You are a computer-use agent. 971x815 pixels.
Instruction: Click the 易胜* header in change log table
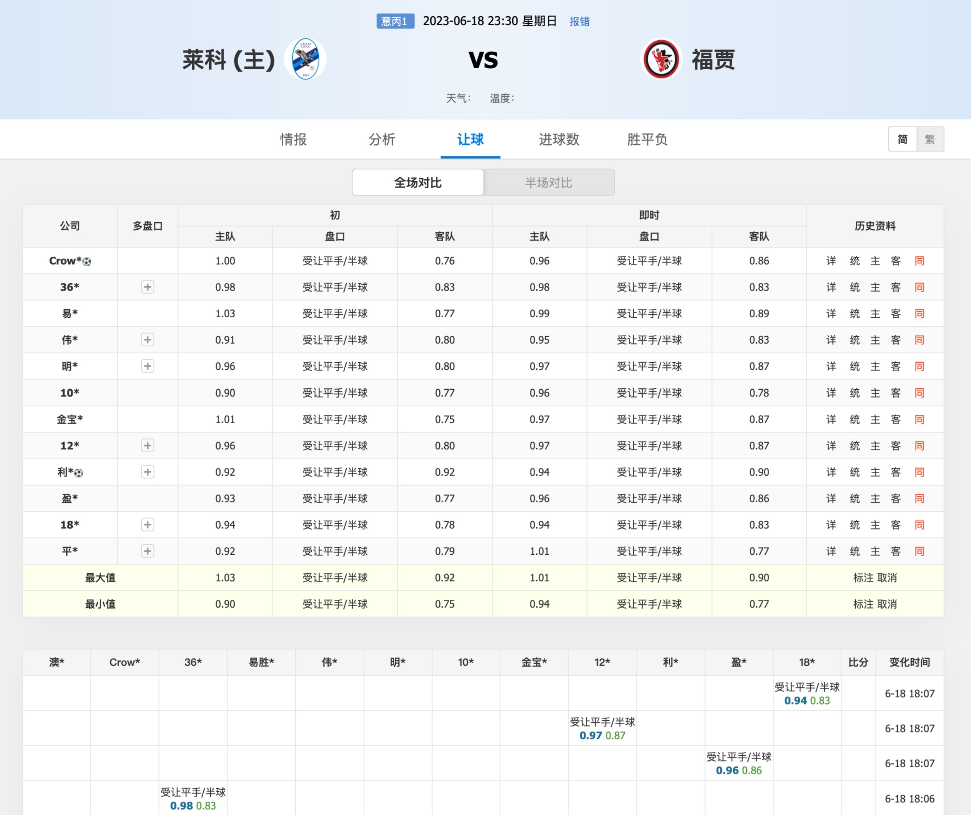coord(261,662)
